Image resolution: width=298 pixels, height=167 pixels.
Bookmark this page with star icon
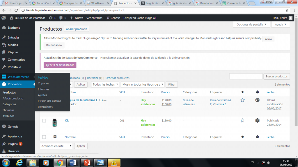point(287,10)
